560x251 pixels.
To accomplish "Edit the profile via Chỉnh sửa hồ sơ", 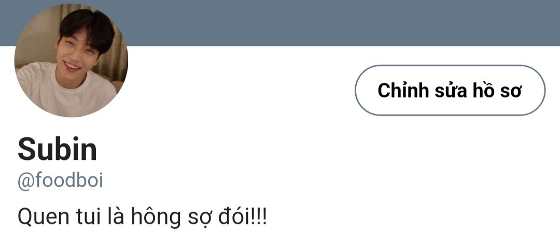I will coord(450,91).
